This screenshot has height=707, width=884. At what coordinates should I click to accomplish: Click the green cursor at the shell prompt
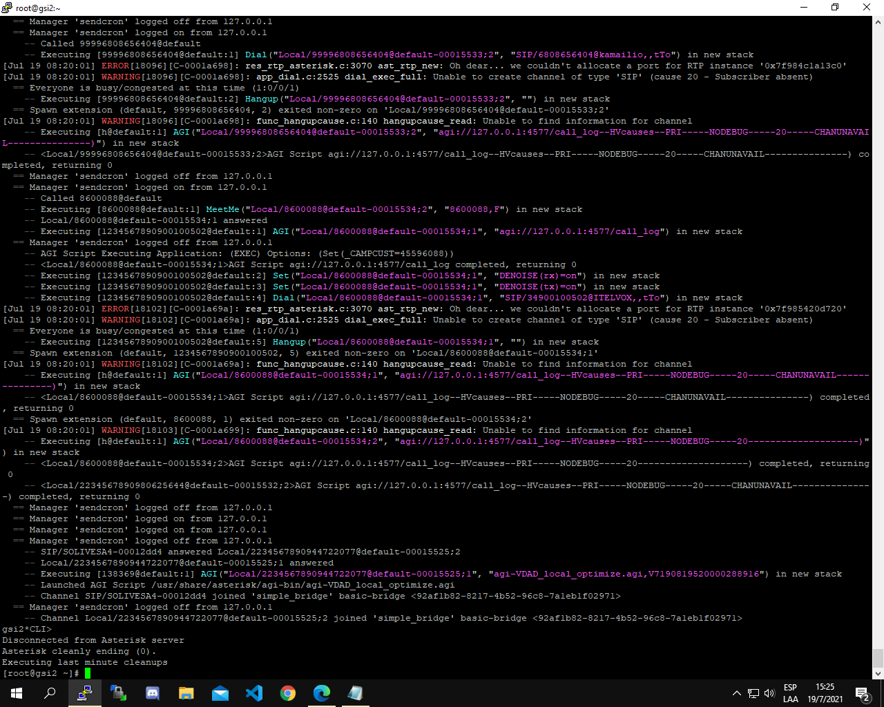point(88,673)
